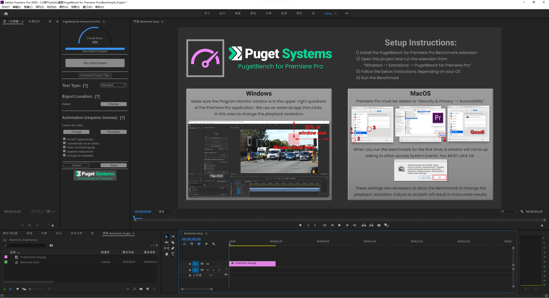The image size is (549, 298).
Task: Select the Hand tool
Action: click(167, 254)
